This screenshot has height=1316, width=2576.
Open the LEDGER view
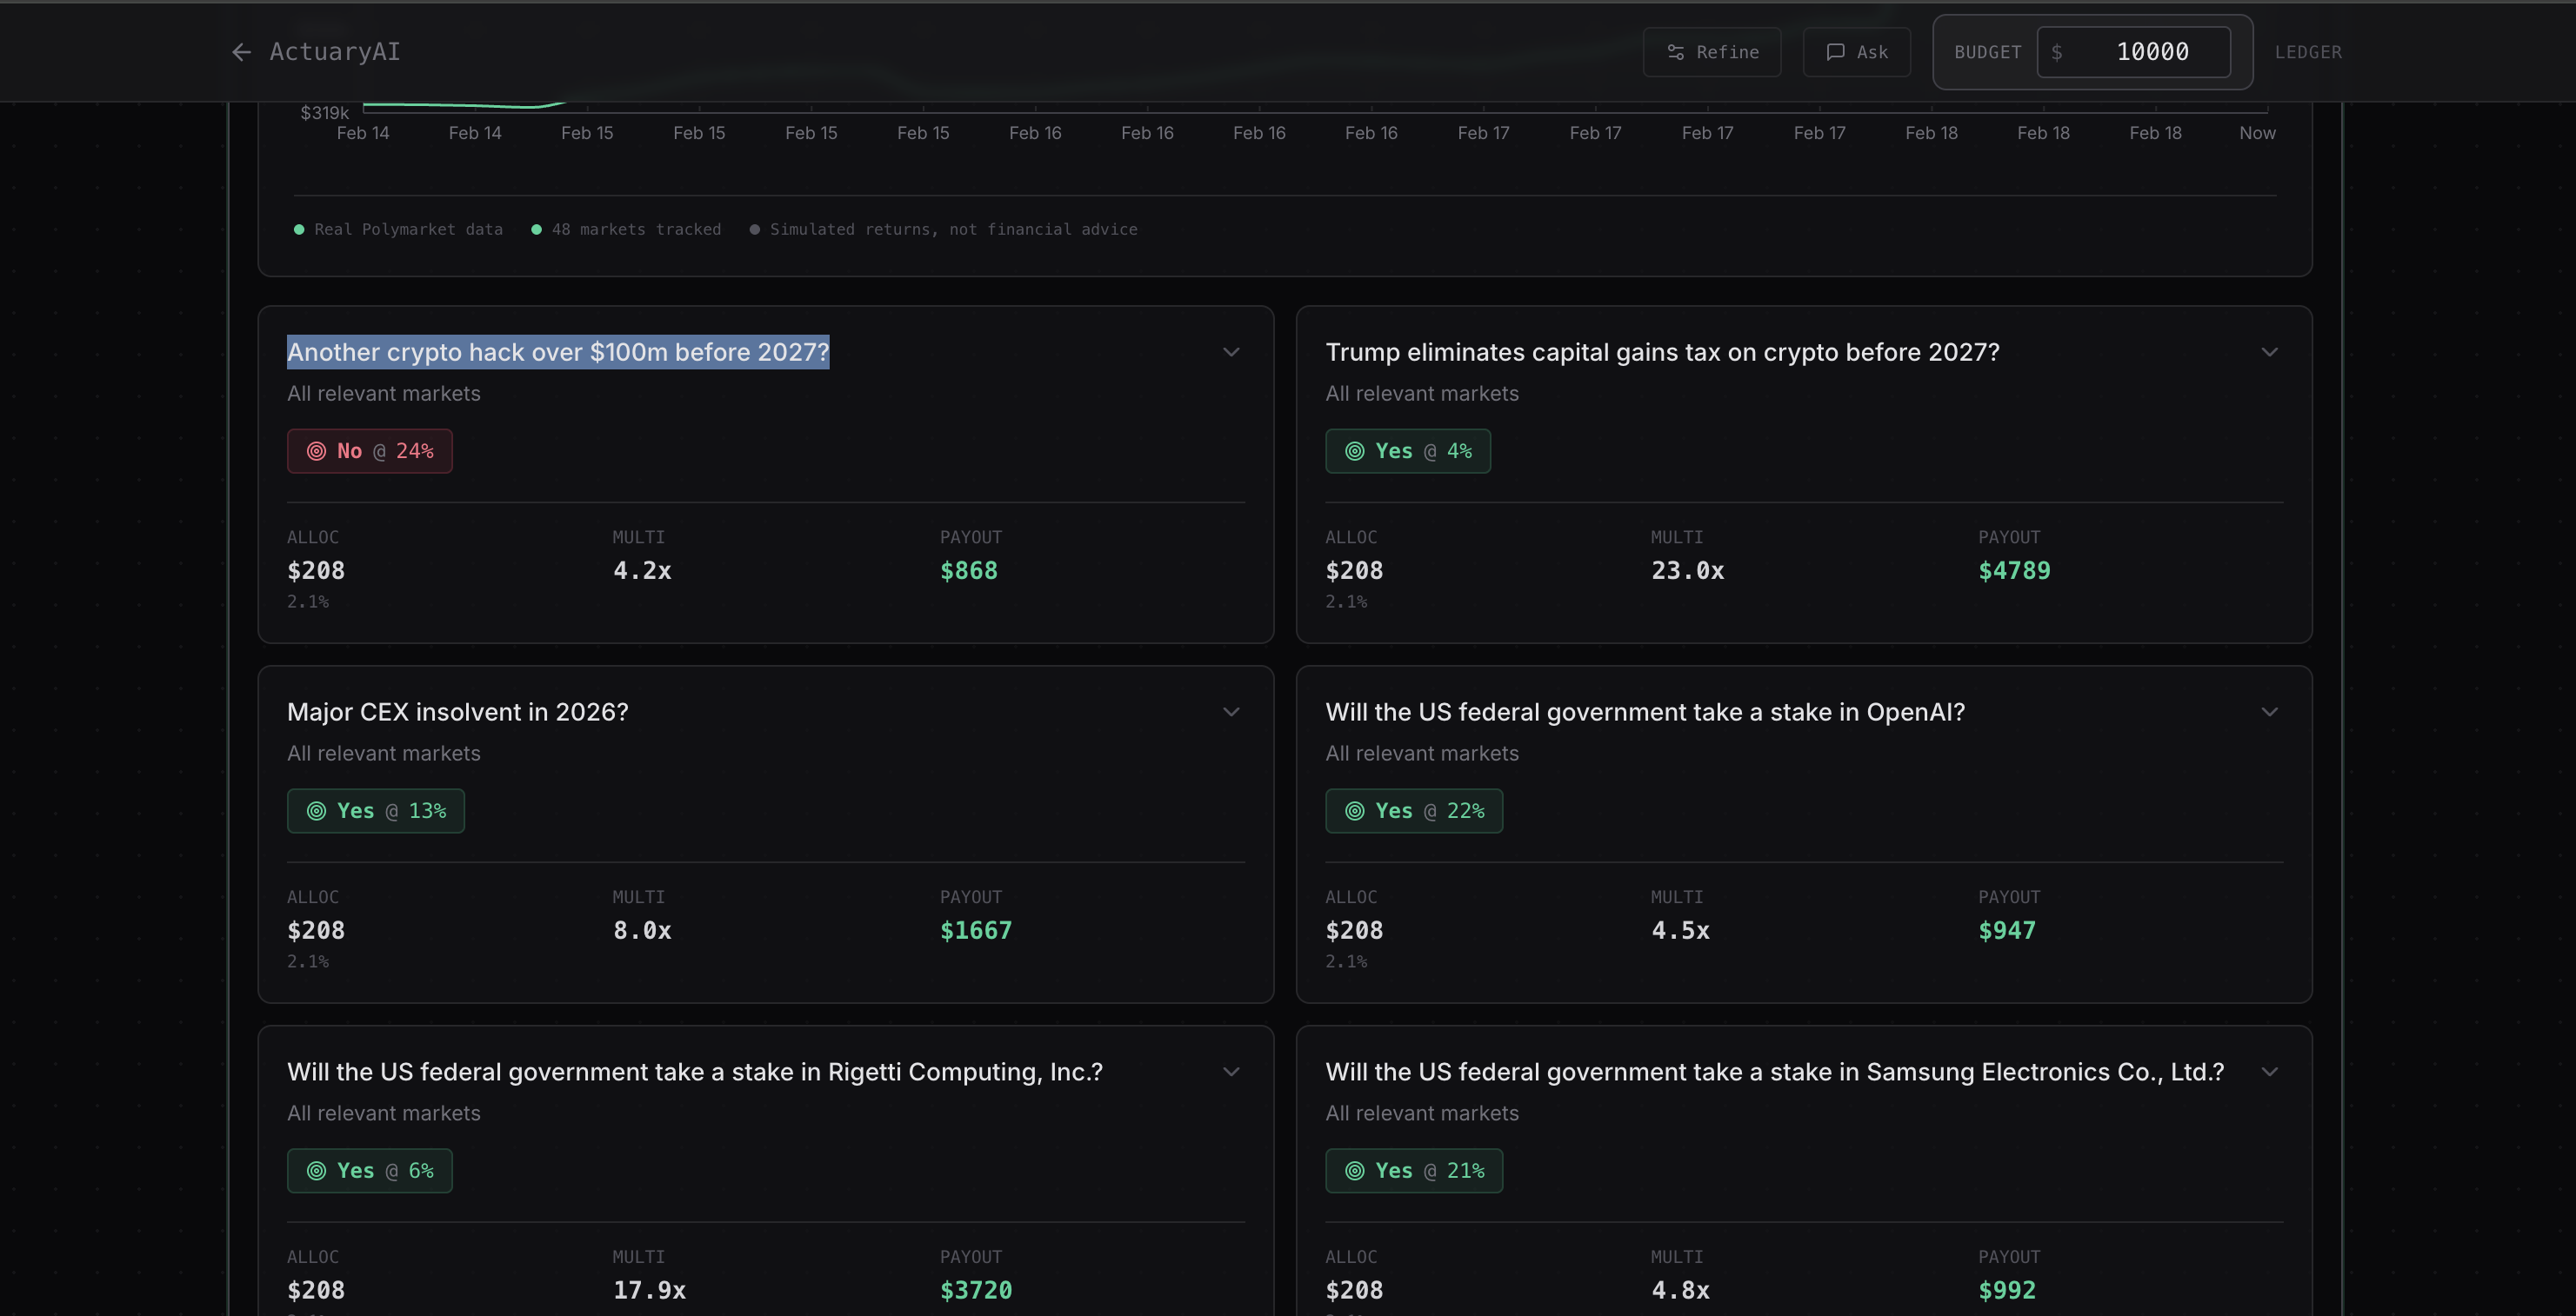2307,52
